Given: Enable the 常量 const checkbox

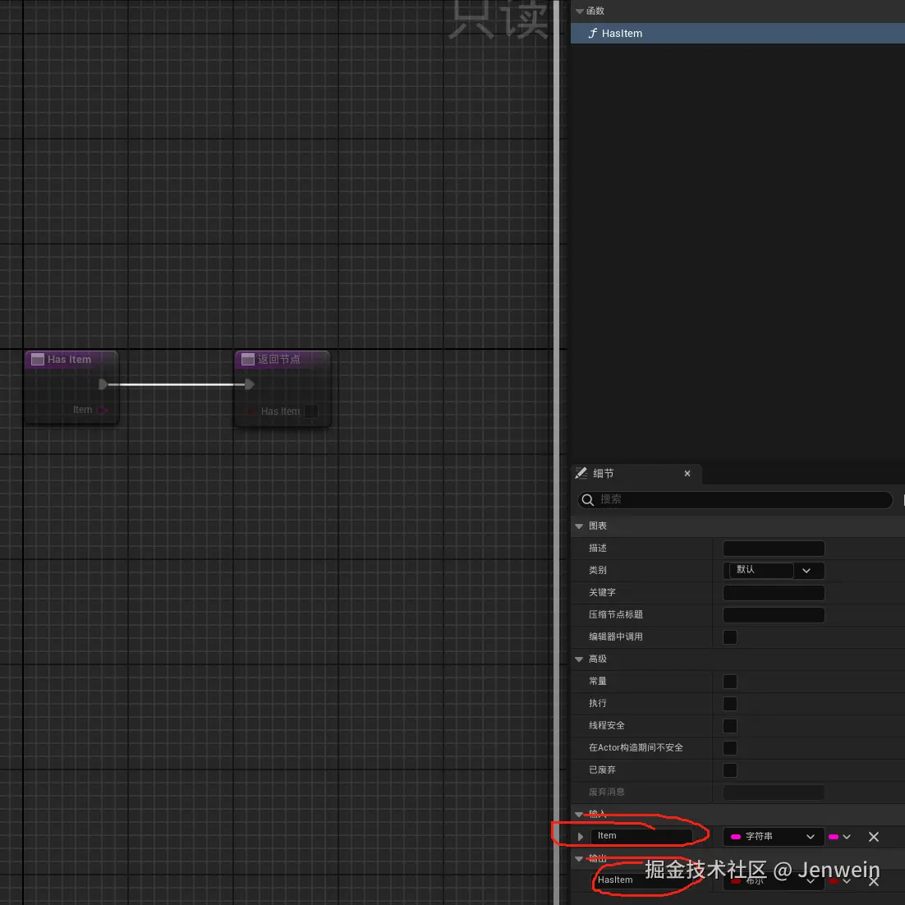Looking at the screenshot, I should 729,682.
